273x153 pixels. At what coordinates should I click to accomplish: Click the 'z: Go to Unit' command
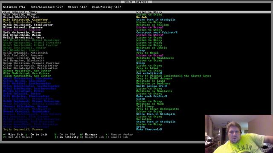tap(36, 134)
